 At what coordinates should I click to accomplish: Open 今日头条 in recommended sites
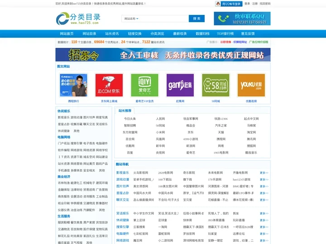click(x=130, y=119)
